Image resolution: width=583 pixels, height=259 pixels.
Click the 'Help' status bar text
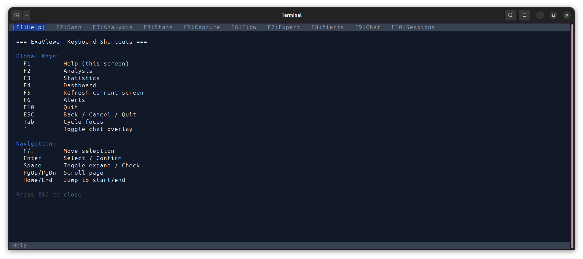pos(20,245)
